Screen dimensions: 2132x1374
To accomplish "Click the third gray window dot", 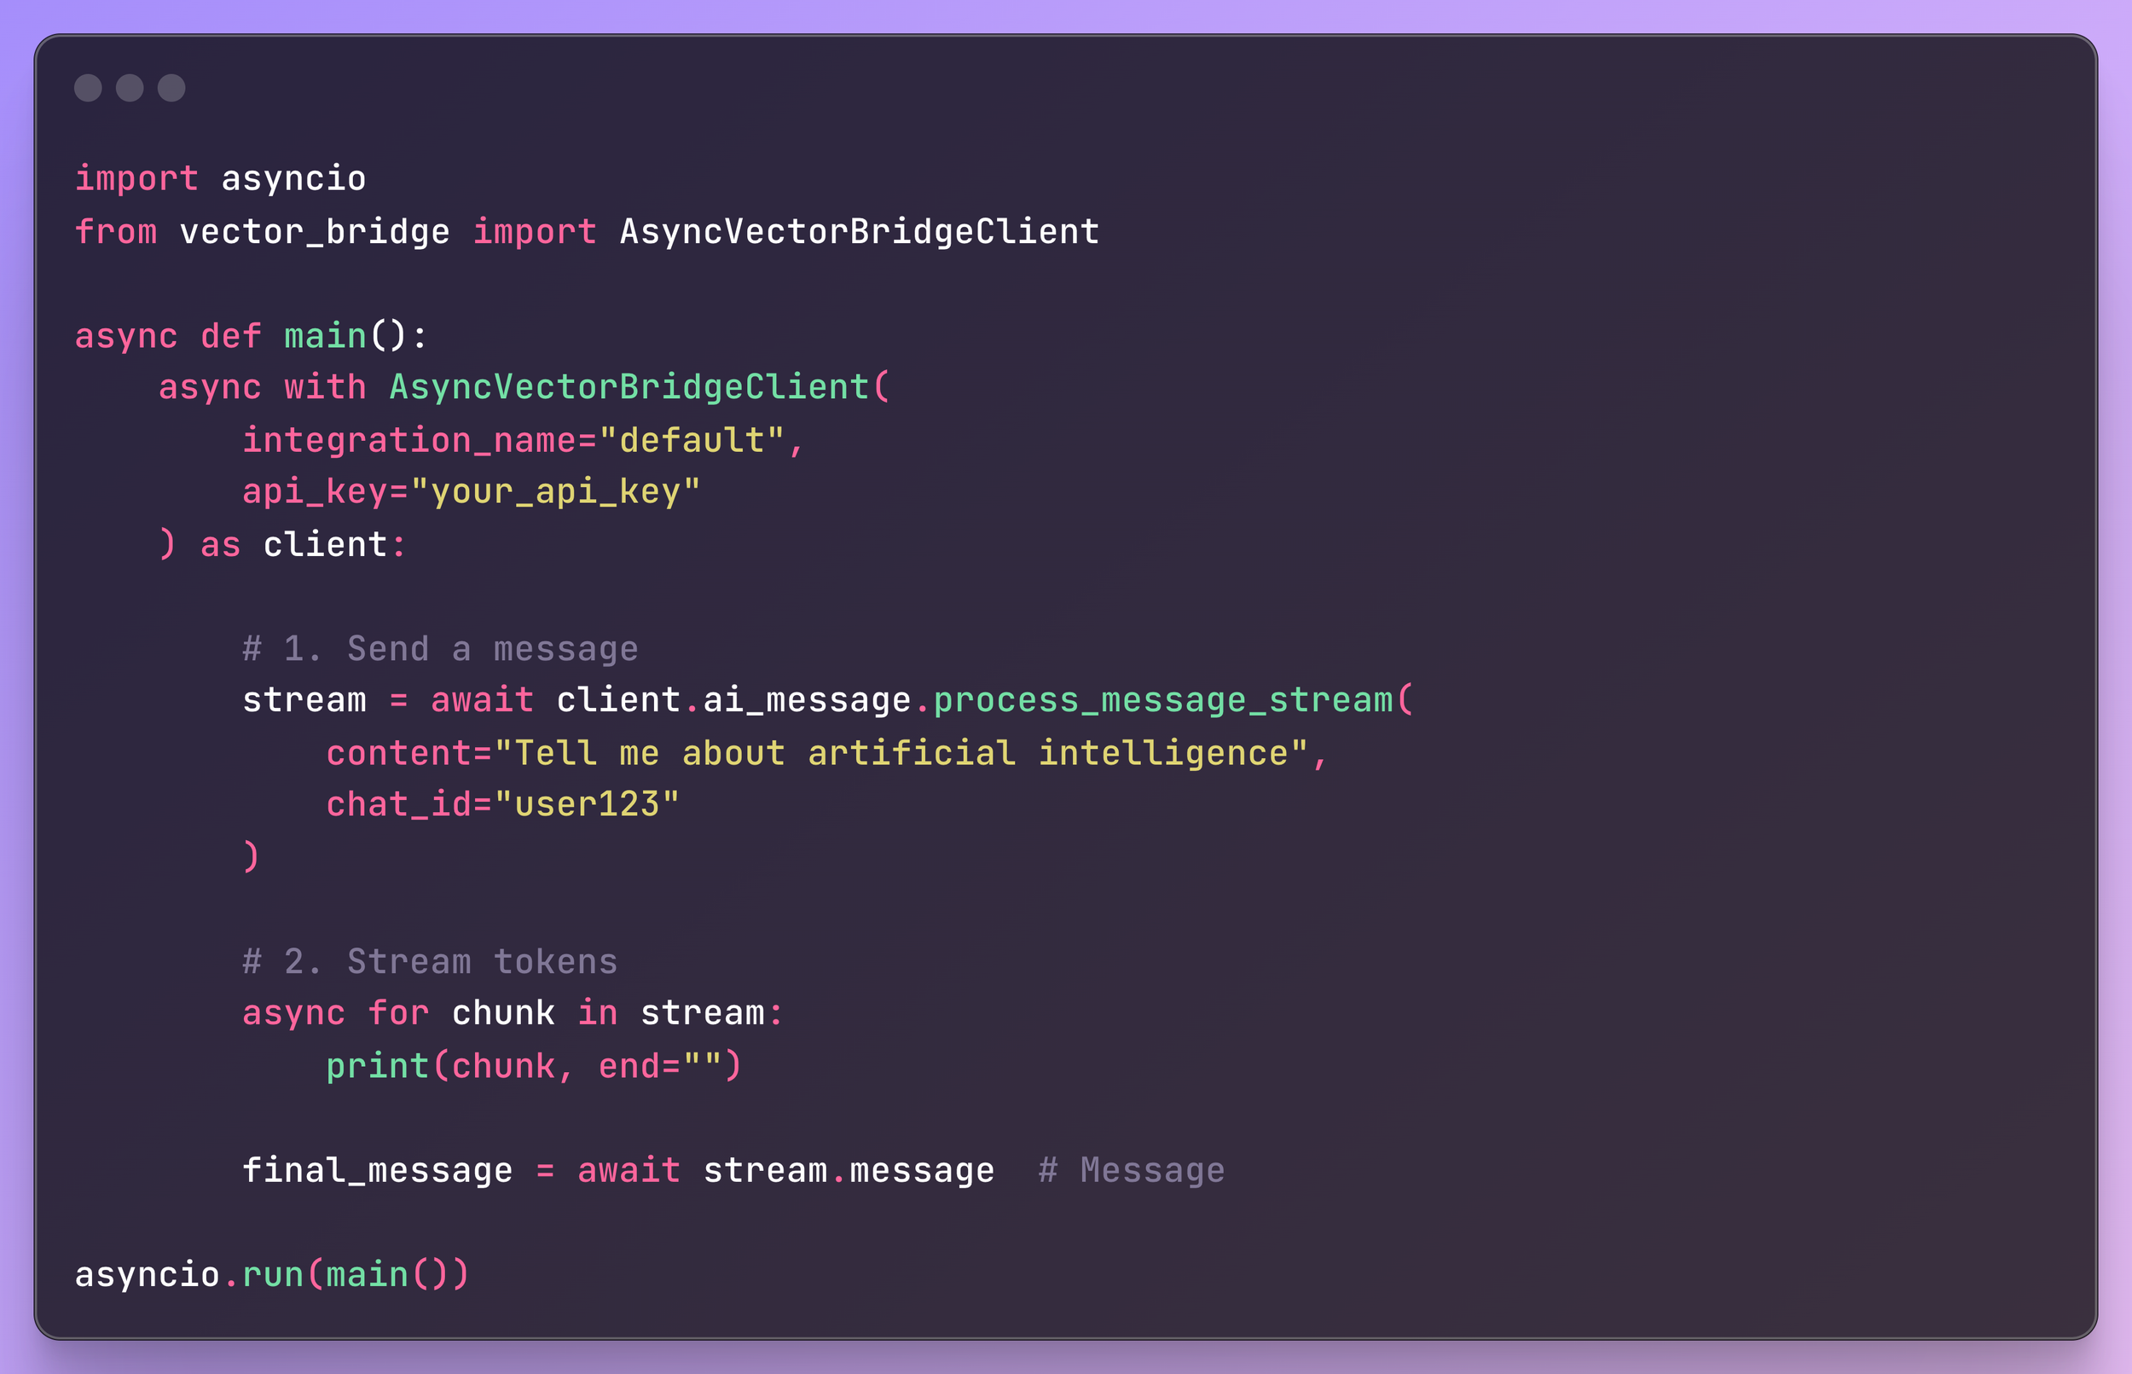I will [x=171, y=88].
